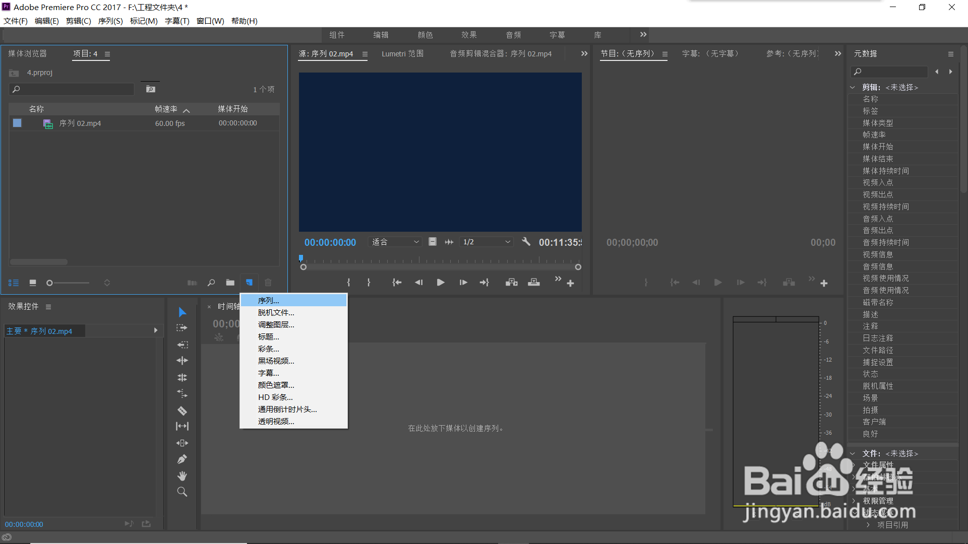Select the Slide tool
968x544 pixels.
182,443
